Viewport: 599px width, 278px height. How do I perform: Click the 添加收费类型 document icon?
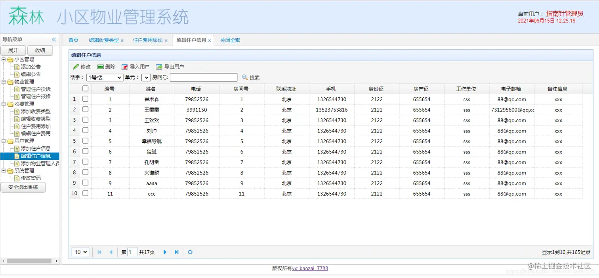[x=17, y=112]
